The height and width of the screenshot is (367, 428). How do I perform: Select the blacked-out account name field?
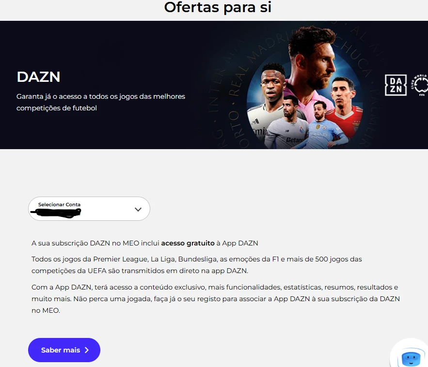click(56, 213)
